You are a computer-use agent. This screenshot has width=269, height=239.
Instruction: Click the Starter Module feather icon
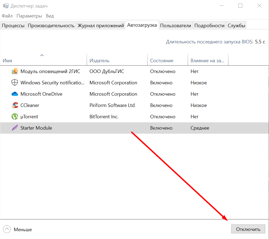click(x=15, y=128)
